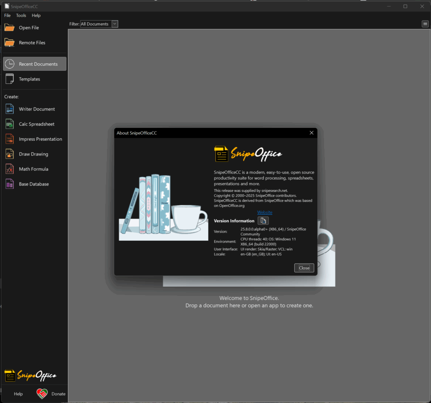
Task: Create a new Base Database
Action: click(x=35, y=184)
